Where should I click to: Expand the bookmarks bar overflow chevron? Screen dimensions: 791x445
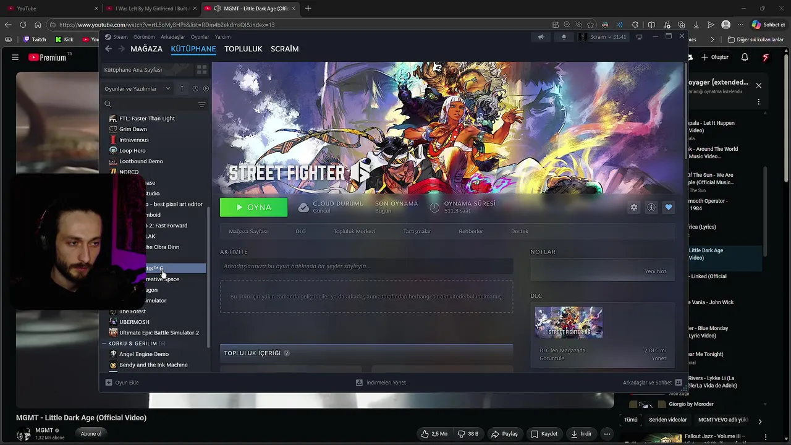(713, 40)
